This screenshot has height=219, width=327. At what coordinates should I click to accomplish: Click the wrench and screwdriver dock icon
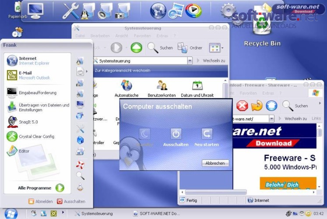(70, 11)
